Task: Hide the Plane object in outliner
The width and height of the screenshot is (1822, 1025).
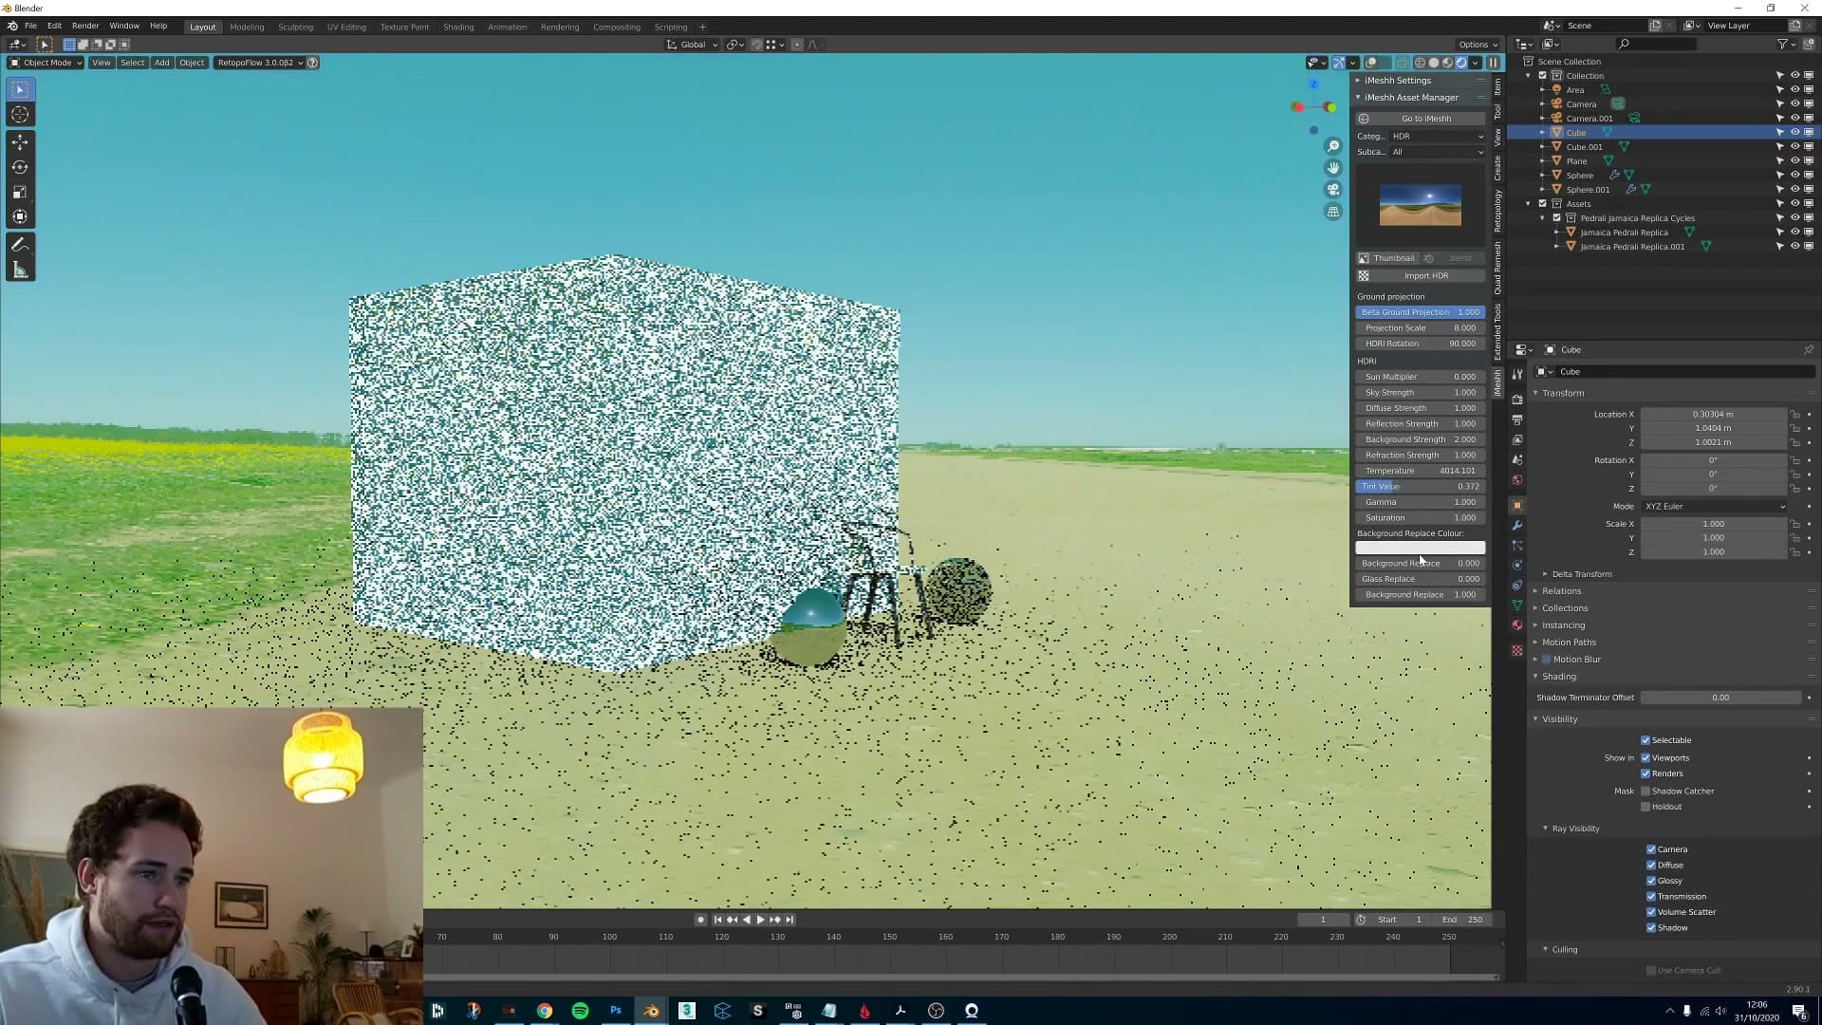Action: pos(1794,161)
